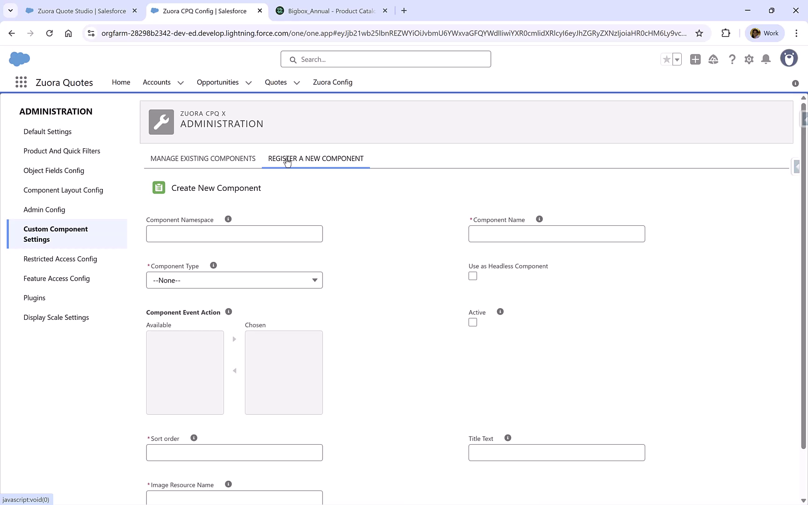Open the user profile avatar
This screenshot has width=808, height=505.
[789, 58]
